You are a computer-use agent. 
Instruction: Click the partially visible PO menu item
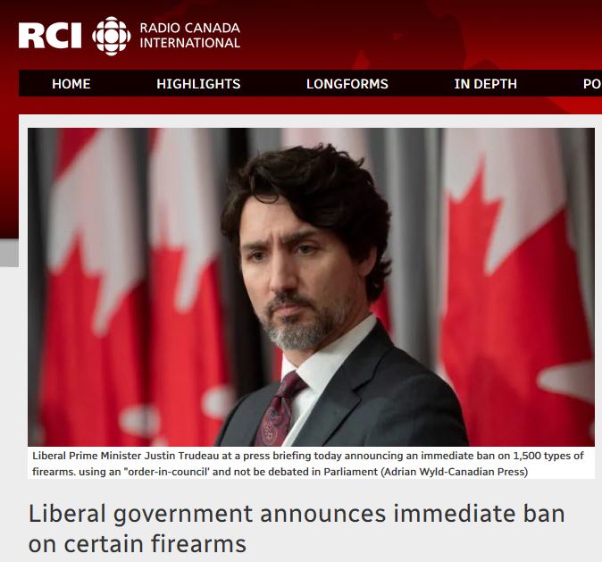592,84
